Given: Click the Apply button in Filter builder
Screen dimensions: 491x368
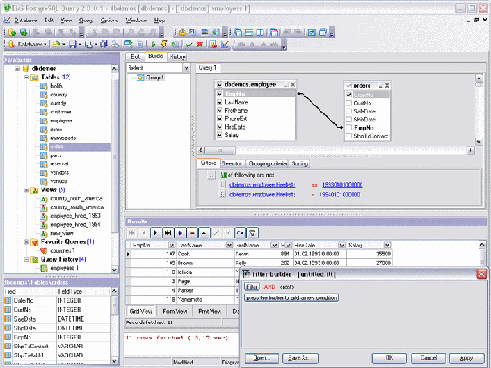Looking at the screenshot, I should pos(466,358).
